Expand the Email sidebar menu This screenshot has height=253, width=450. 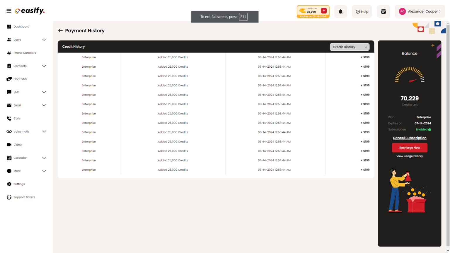[26, 105]
